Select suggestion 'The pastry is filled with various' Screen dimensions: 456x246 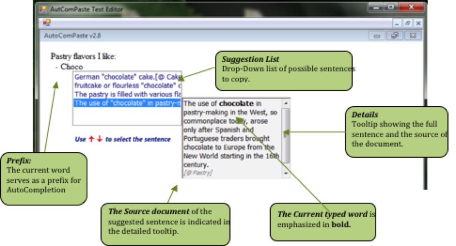click(127, 94)
